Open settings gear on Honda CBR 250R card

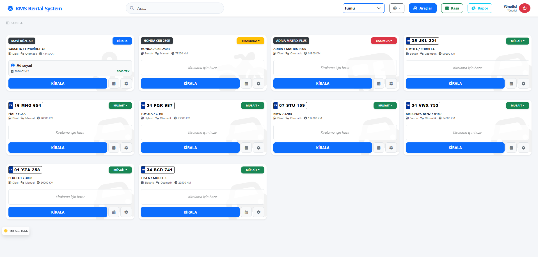[x=258, y=84]
